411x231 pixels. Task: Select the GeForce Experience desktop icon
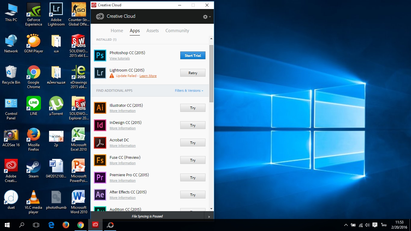click(34, 14)
